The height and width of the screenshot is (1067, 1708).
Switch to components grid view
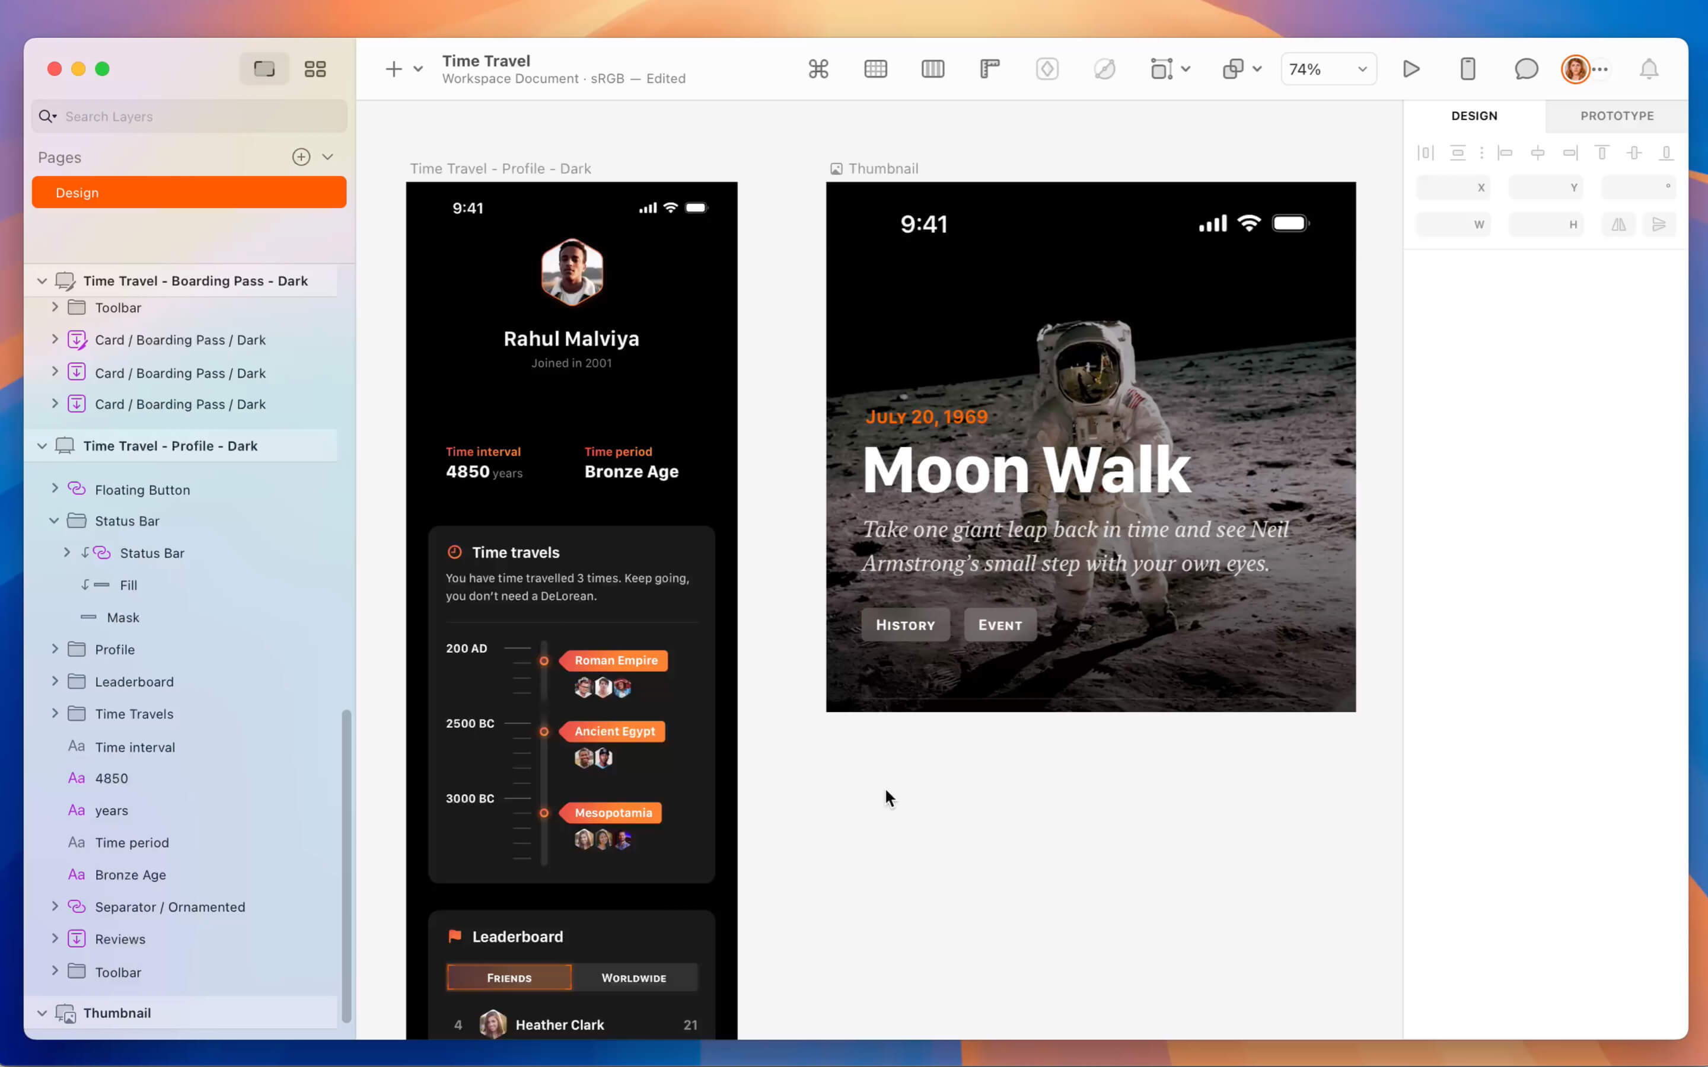[x=315, y=69]
